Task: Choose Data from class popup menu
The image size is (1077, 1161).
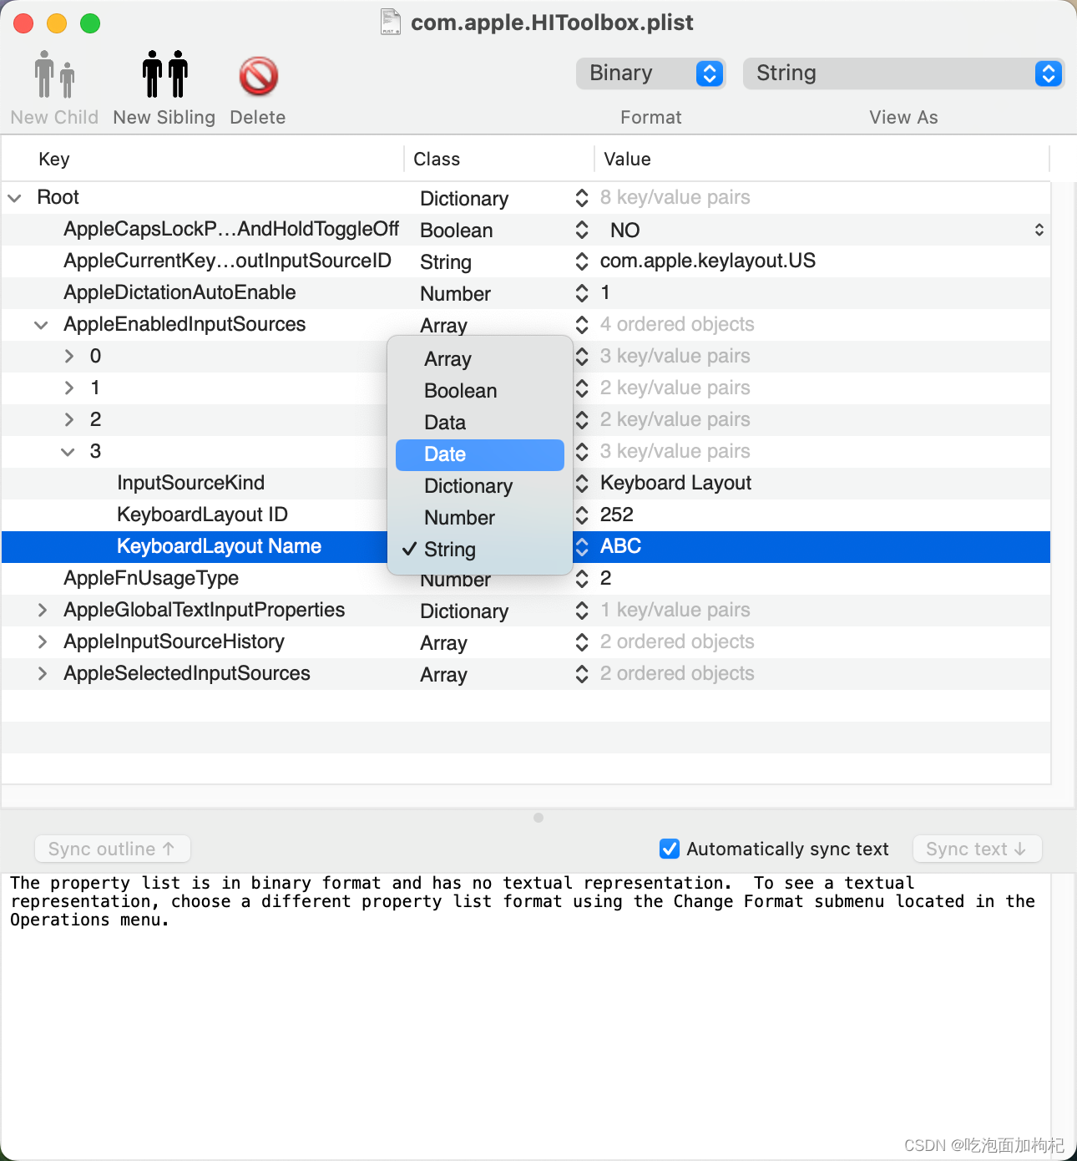Action: point(480,423)
